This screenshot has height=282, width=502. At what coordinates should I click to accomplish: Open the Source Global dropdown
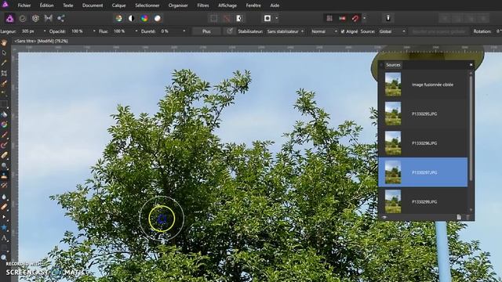(392, 31)
